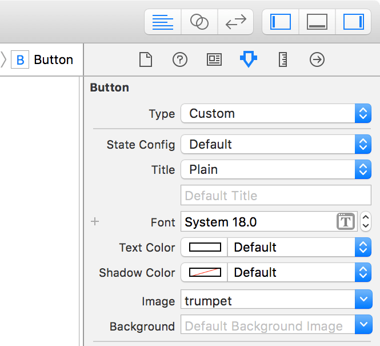The width and height of the screenshot is (380, 346).
Task: Show the Identity inspector
Action: pyautogui.click(x=214, y=59)
